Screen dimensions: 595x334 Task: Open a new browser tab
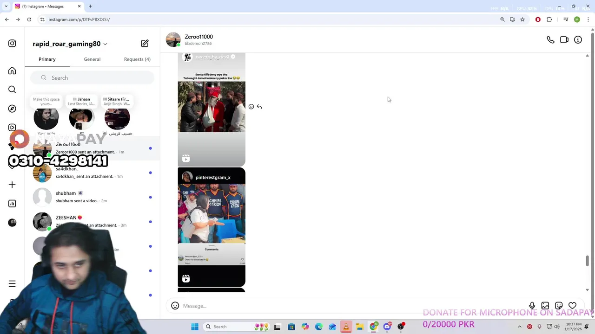coord(91,6)
